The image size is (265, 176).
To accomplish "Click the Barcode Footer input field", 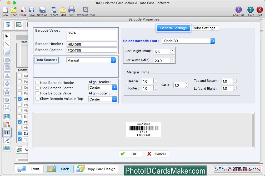I will point(92,50).
